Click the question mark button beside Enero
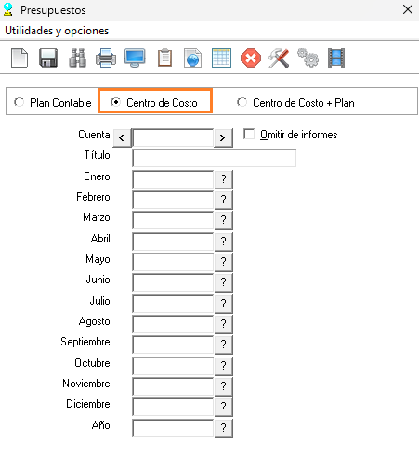Image resolution: width=419 pixels, height=456 pixels. tap(223, 179)
